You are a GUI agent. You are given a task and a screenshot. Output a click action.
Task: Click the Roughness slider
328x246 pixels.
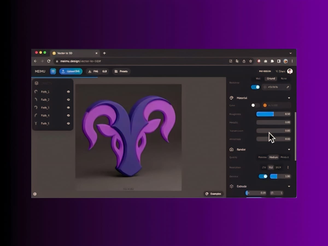point(273,114)
